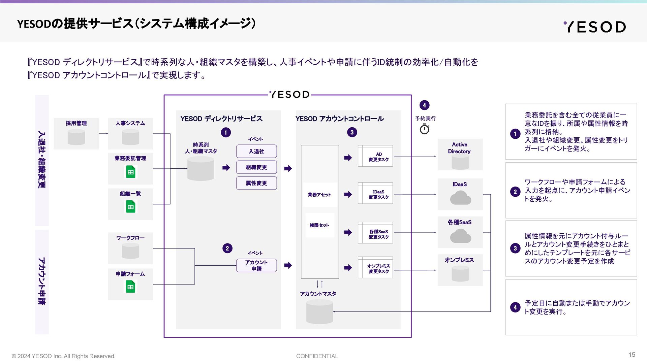647x364 pixels.
Task: Click the 各種SaaS 変更タスク box
Action: coord(375,233)
